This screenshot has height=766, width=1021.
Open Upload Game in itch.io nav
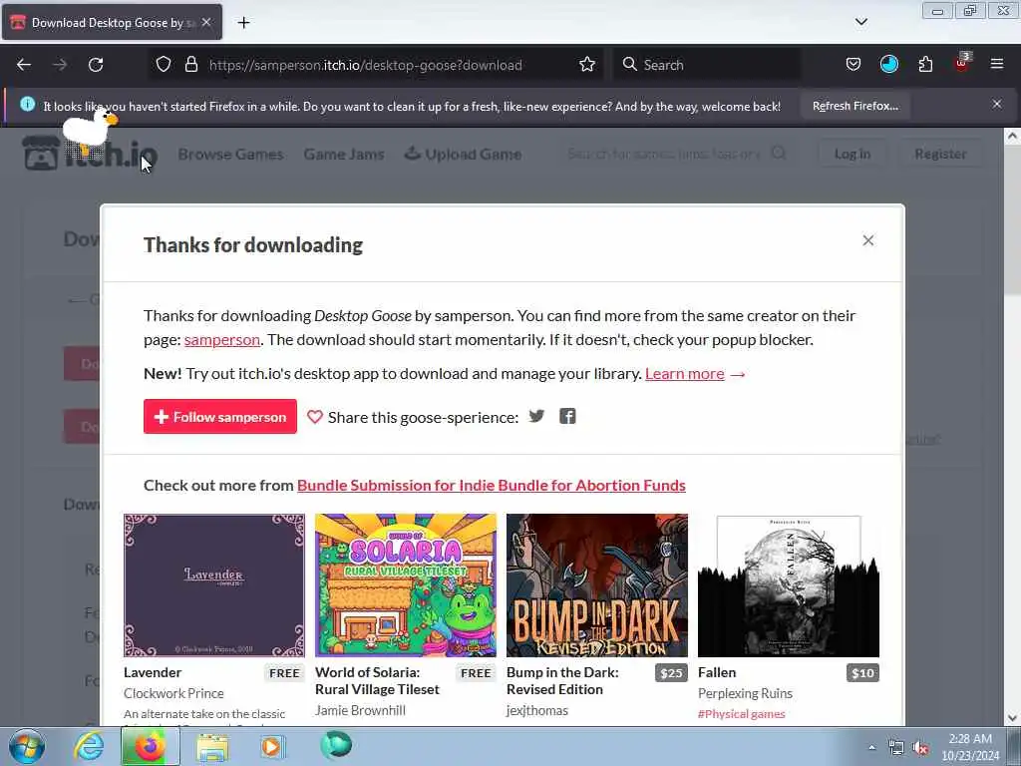(x=463, y=155)
